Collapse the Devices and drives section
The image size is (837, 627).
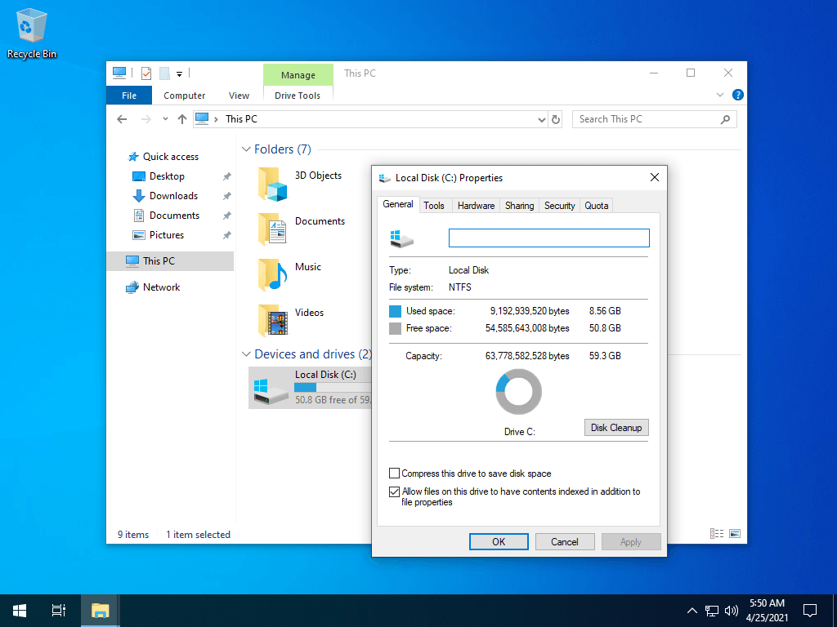tap(246, 354)
